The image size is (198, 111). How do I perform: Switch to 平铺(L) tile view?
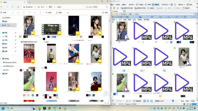coord(140,5)
